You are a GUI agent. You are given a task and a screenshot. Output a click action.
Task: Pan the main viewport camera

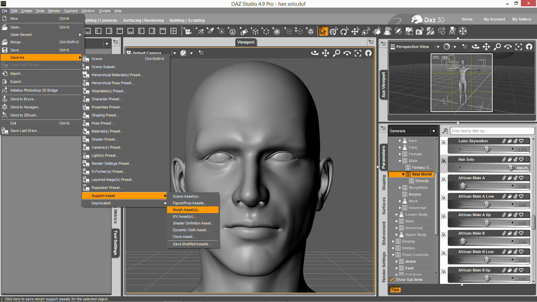326,53
